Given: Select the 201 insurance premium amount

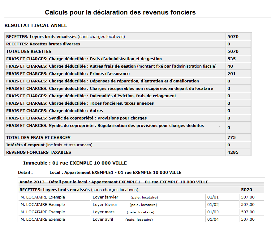Looking at the screenshot, I should pyautogui.click(x=231, y=73).
